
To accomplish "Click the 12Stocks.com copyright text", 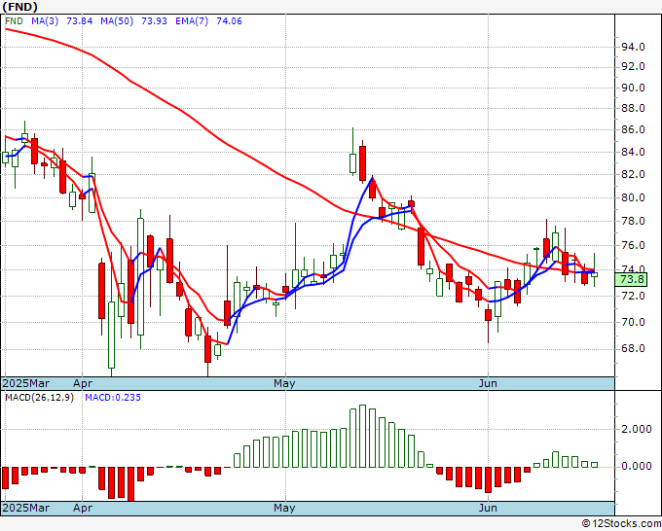I will 621,524.
